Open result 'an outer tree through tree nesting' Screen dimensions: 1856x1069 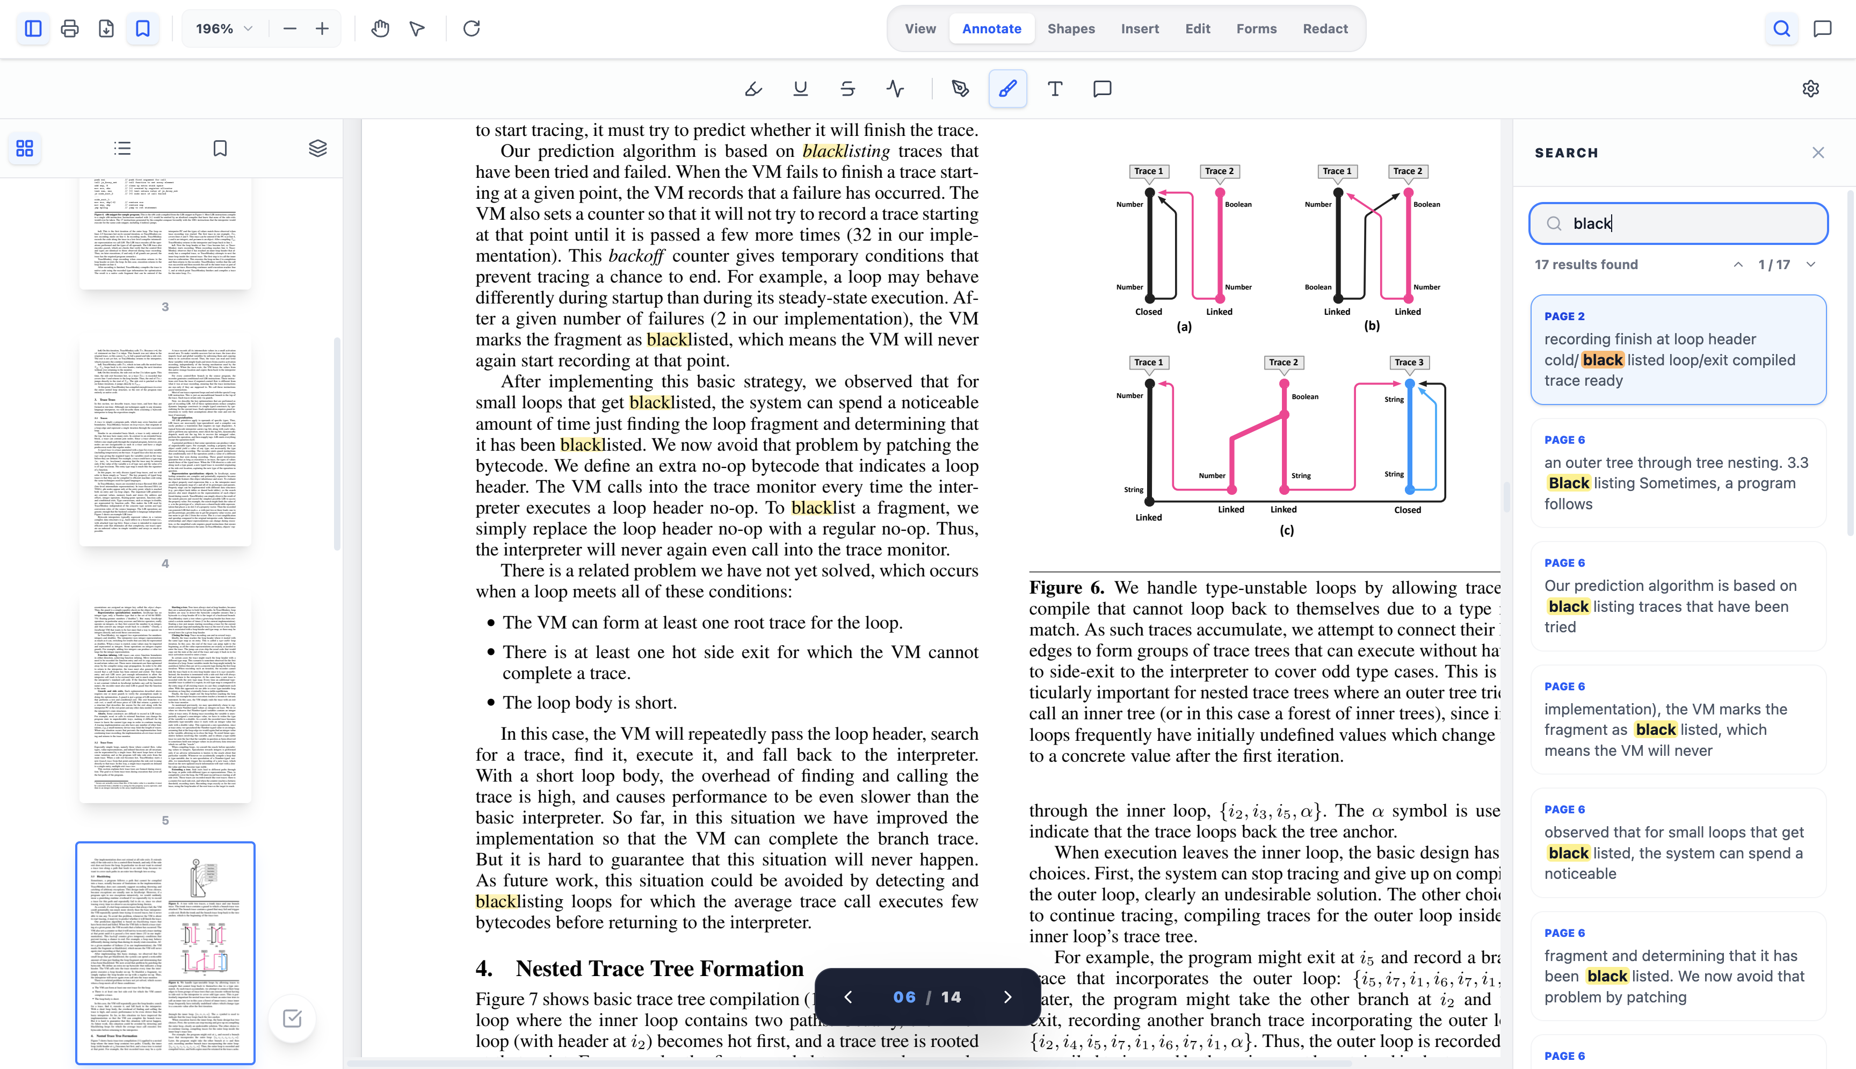[1678, 473]
